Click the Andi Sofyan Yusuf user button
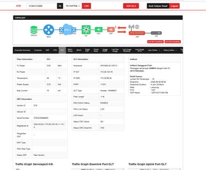This screenshot has height=170, width=206. click(x=158, y=6)
